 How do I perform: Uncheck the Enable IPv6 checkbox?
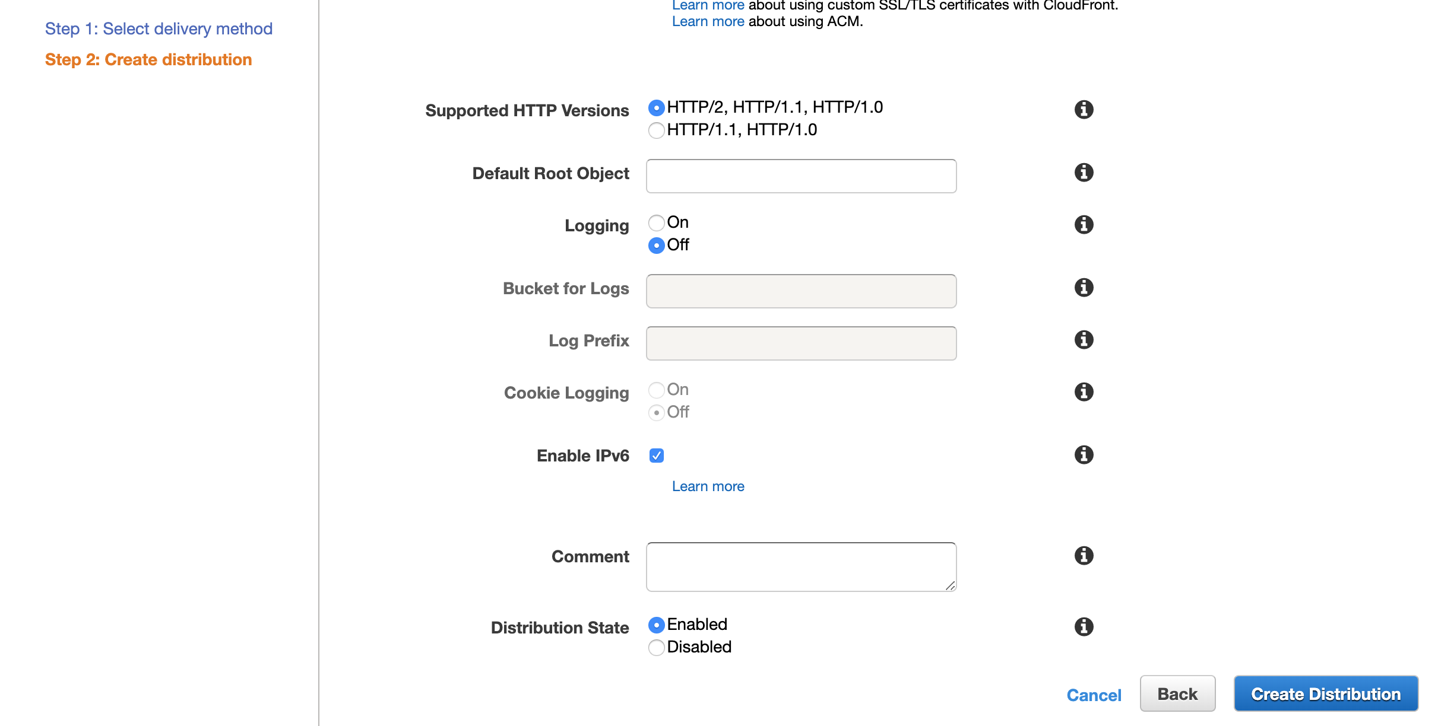tap(657, 456)
